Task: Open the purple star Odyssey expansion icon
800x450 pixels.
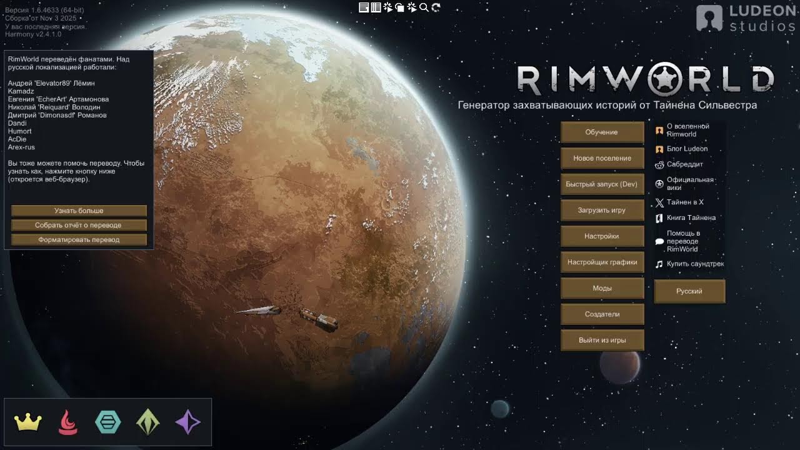Action: [x=188, y=423]
